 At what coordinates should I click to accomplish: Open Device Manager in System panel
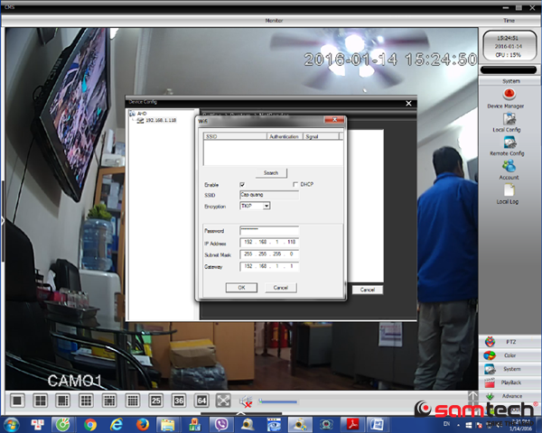(511, 95)
